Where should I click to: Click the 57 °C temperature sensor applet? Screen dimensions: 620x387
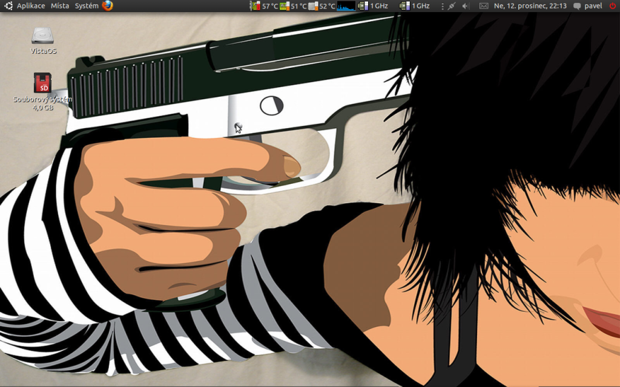pyautogui.click(x=264, y=6)
